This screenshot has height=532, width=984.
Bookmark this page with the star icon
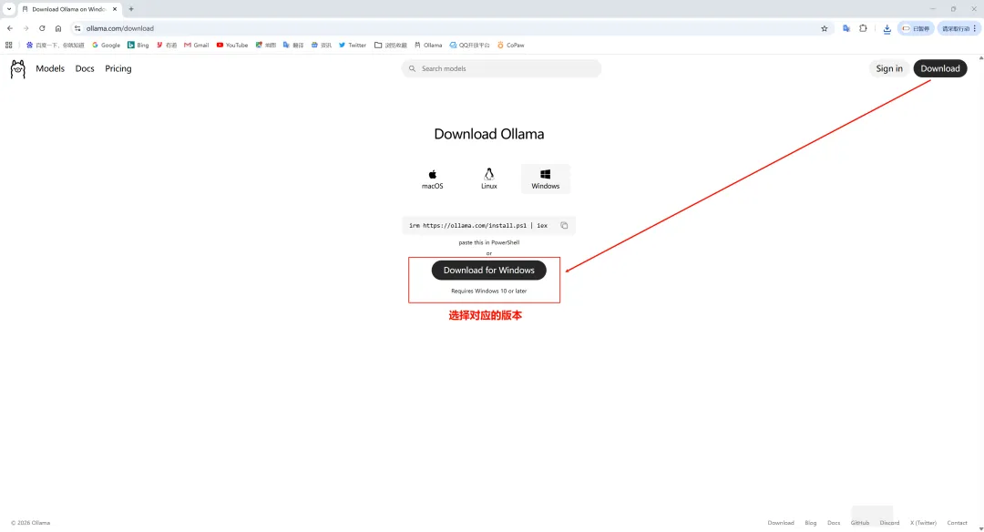824,28
